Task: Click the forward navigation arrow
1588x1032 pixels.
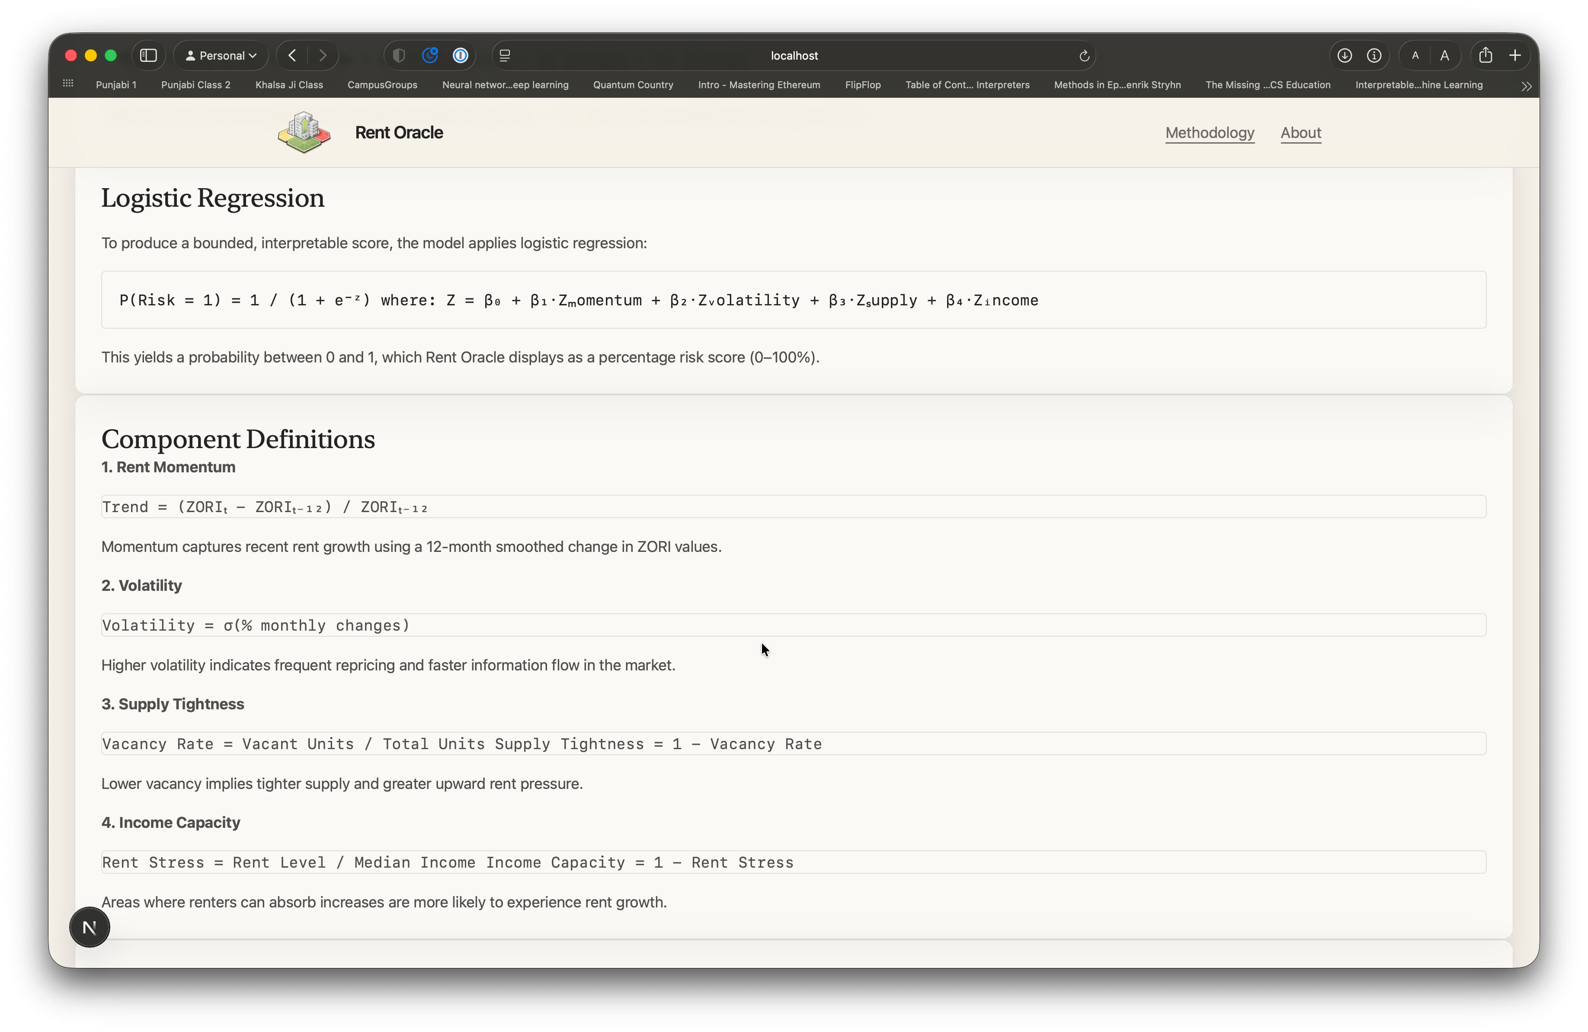Action: pyautogui.click(x=323, y=55)
